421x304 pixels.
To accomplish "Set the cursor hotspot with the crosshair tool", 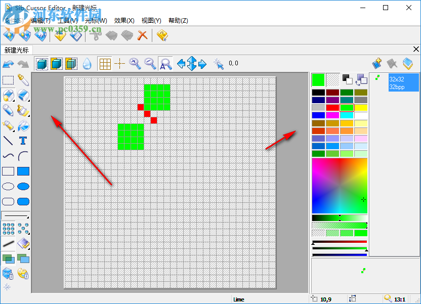I will tap(120, 63).
